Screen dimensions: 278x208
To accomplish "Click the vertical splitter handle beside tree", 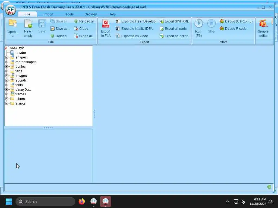I will (94, 114).
